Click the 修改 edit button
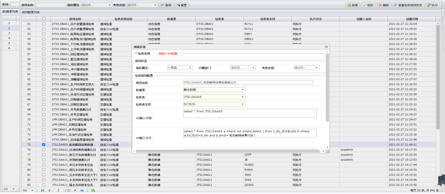The width and height of the screenshot is (445, 194). point(368,5)
